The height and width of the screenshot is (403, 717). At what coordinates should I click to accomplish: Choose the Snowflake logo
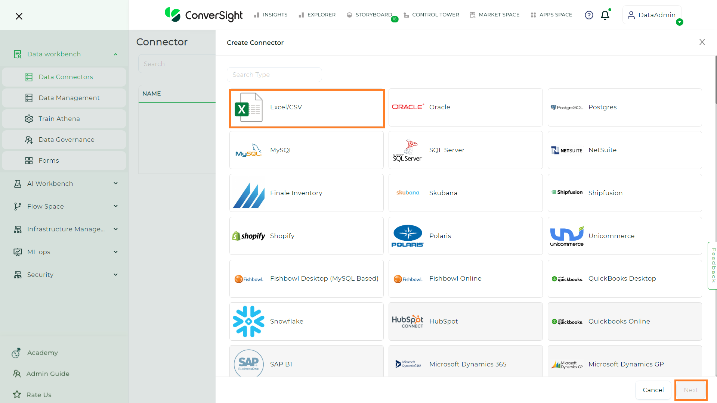click(x=248, y=321)
